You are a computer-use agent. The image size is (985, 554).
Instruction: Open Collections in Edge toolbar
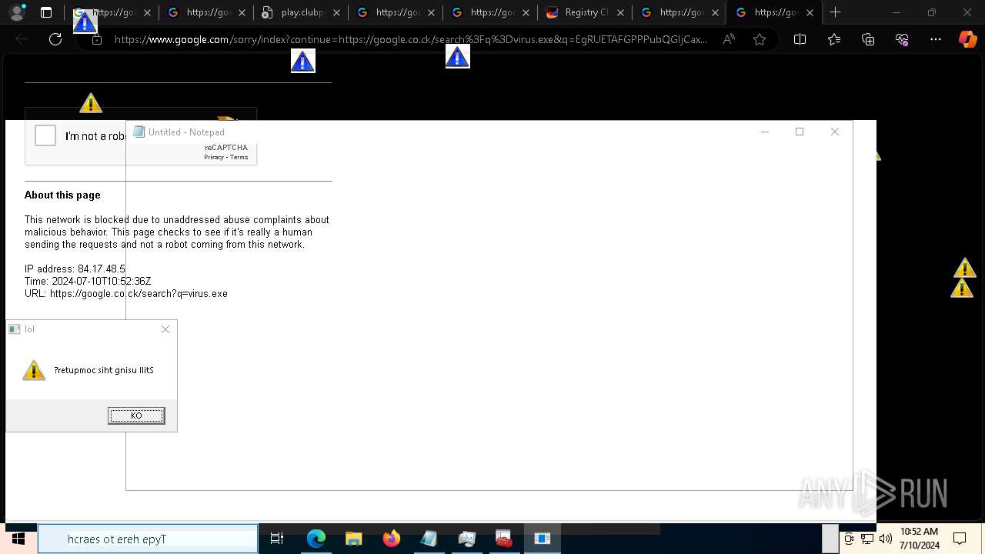click(x=868, y=39)
